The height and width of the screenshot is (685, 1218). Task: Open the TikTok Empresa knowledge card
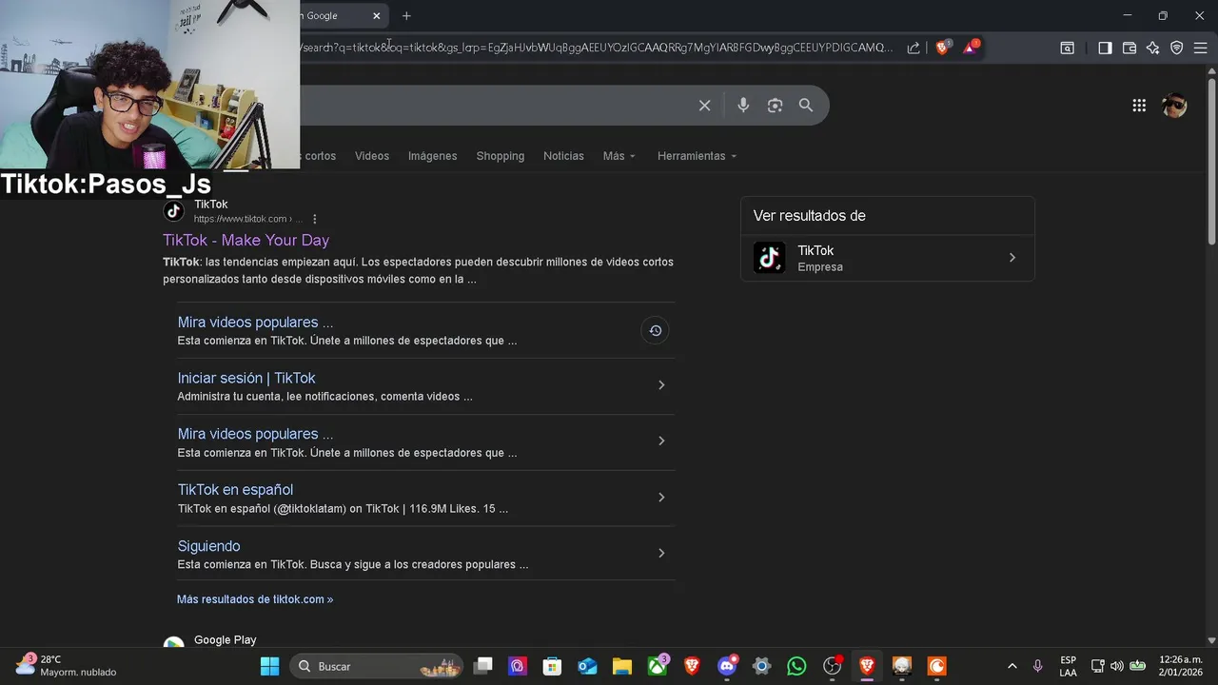(x=887, y=258)
